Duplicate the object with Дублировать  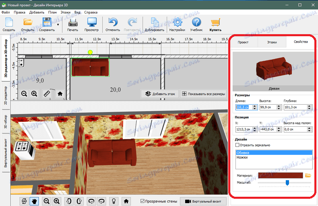coord(155,24)
